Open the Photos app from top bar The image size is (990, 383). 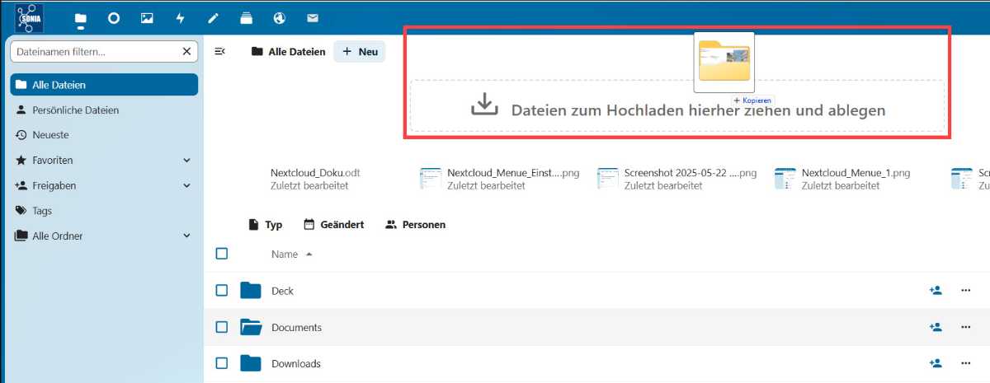[147, 18]
